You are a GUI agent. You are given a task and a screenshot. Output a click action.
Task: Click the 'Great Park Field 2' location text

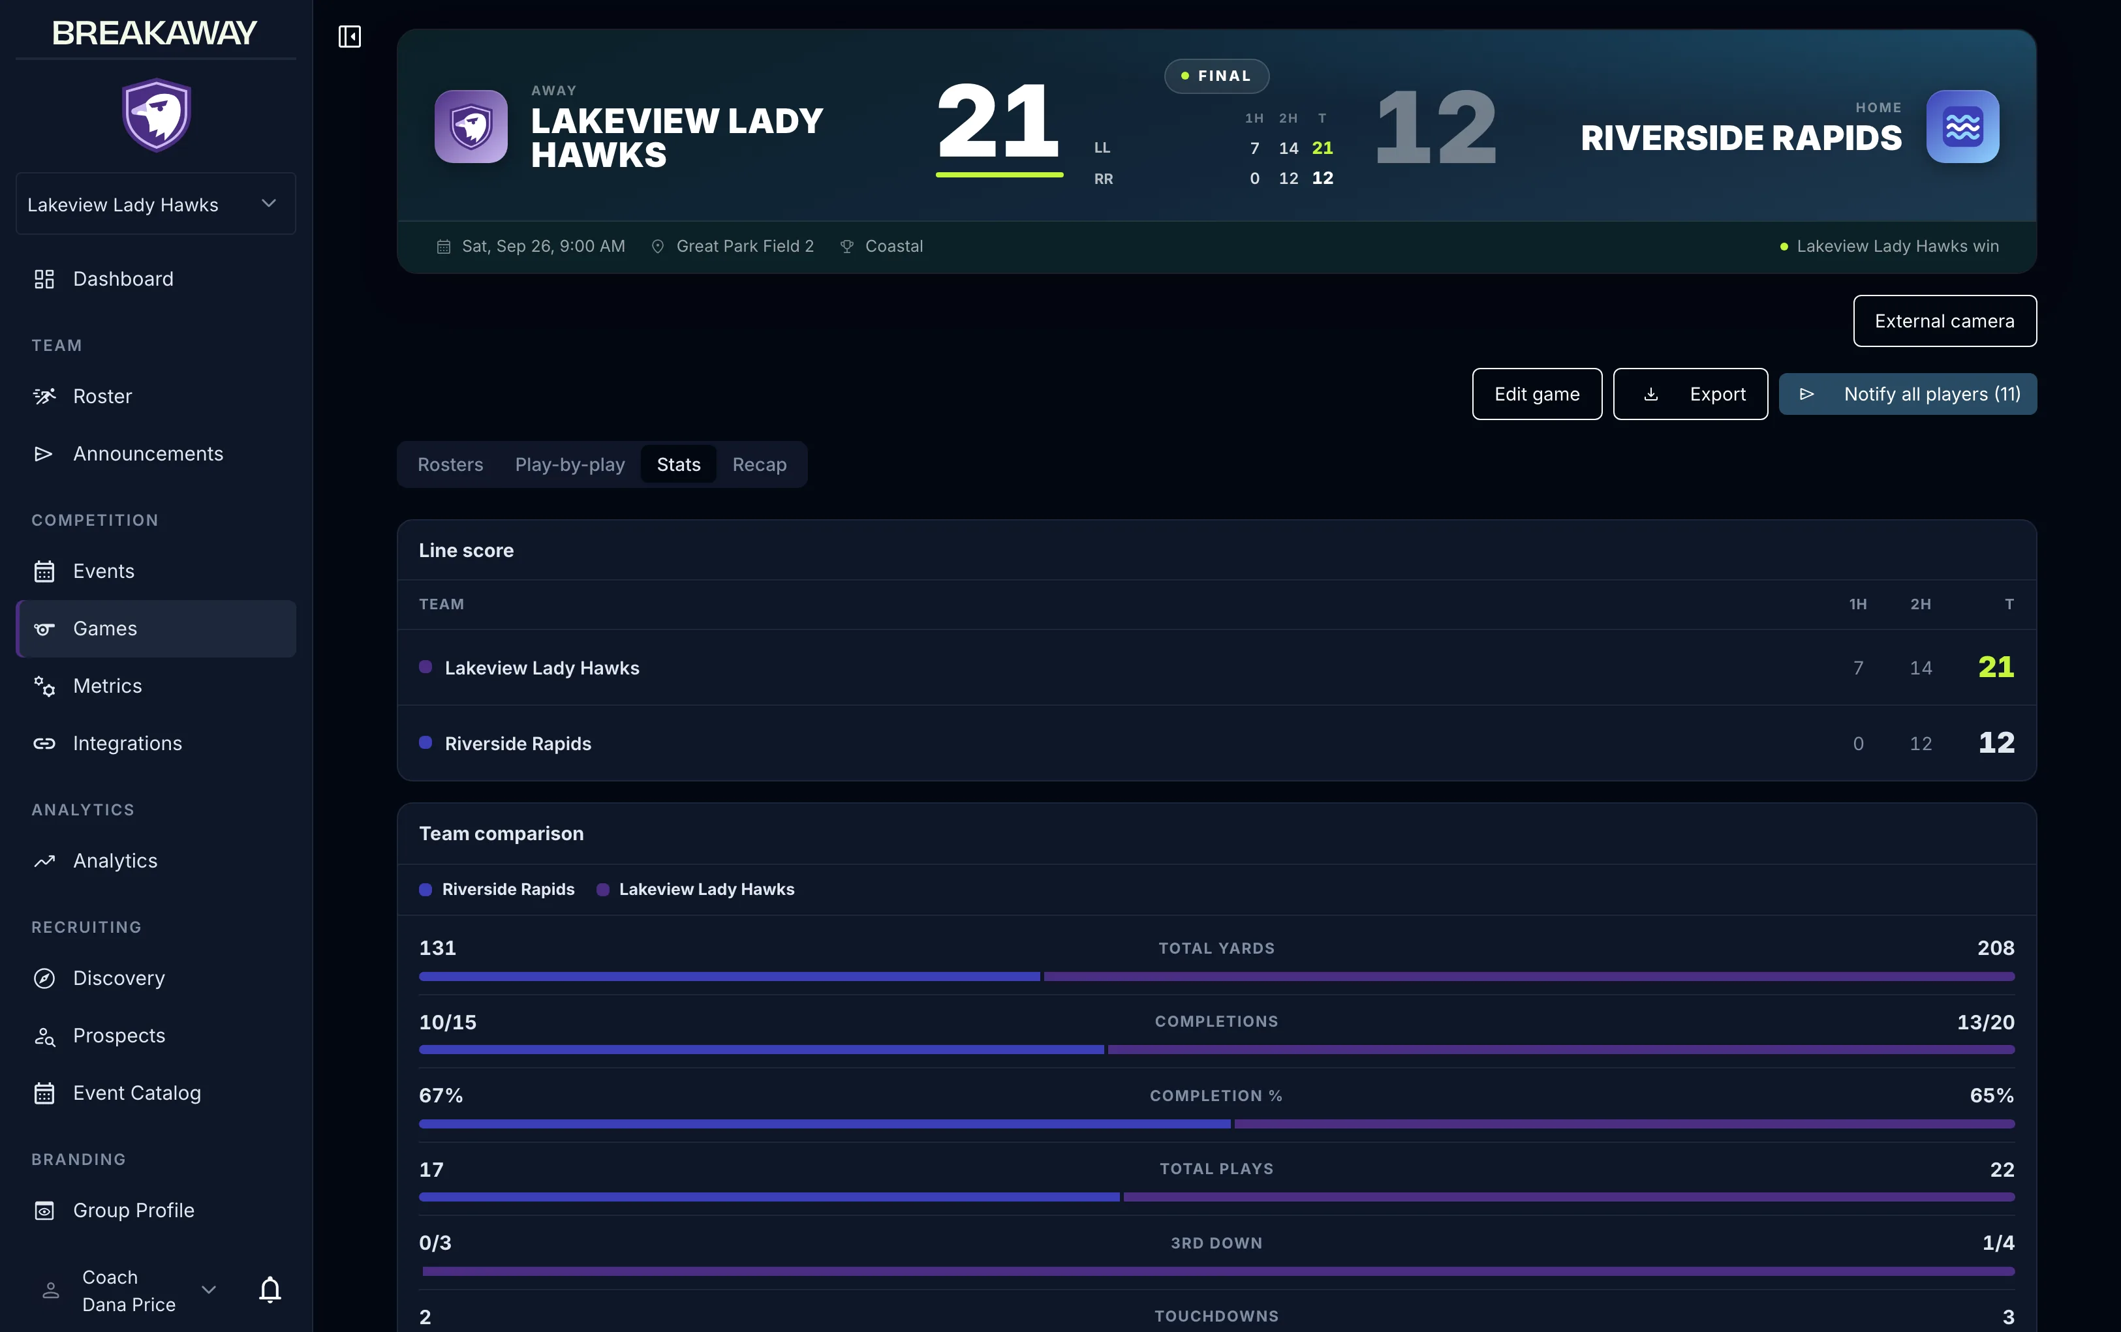tap(745, 247)
